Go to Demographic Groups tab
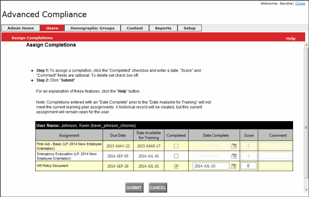 pyautogui.click(x=92, y=28)
